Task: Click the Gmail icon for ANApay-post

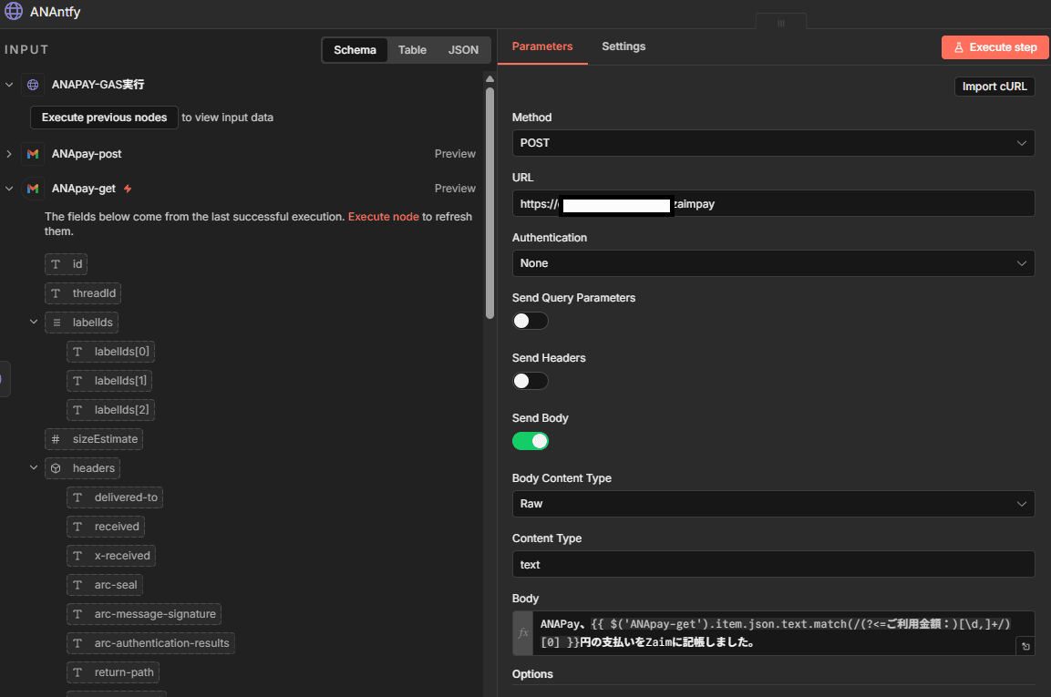Action: point(33,154)
